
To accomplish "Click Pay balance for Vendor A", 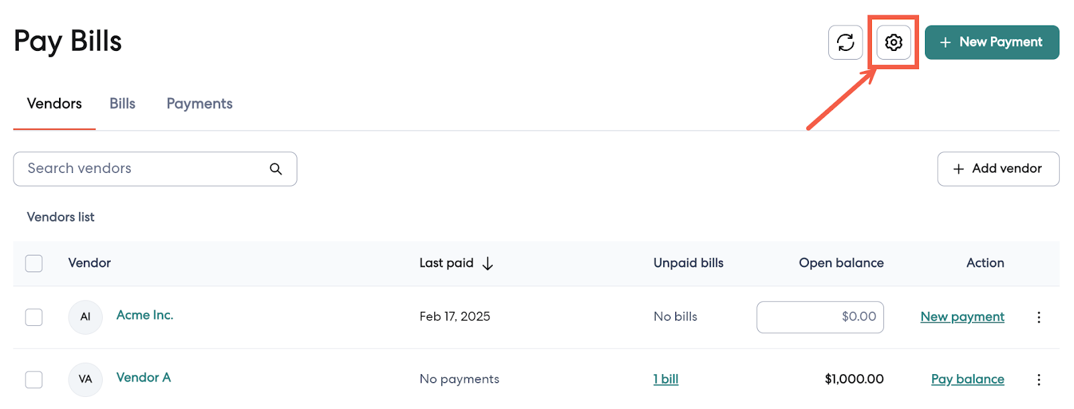I will tap(967, 379).
